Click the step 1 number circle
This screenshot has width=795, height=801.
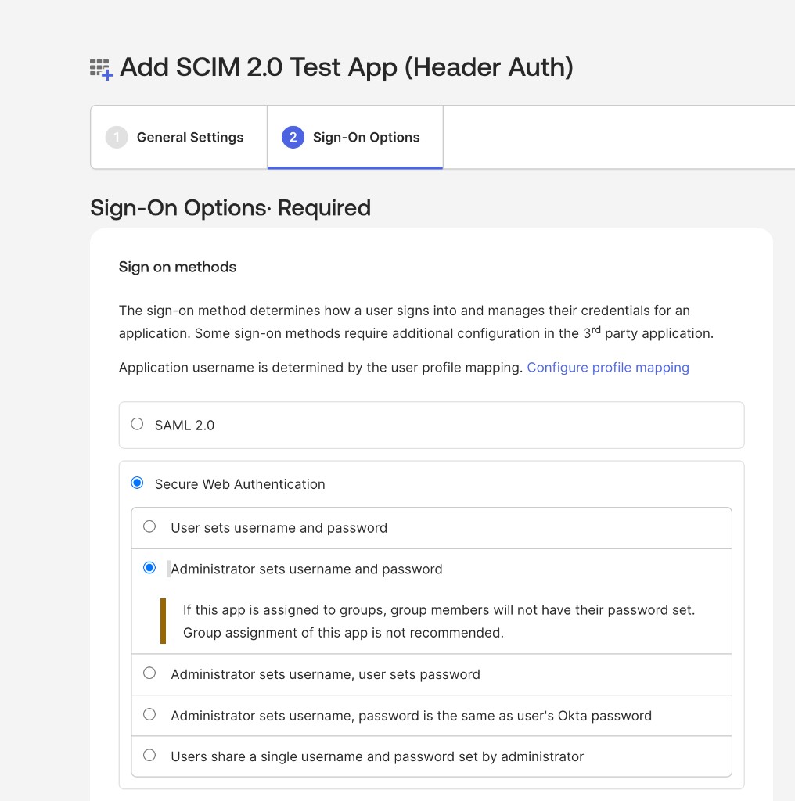117,137
